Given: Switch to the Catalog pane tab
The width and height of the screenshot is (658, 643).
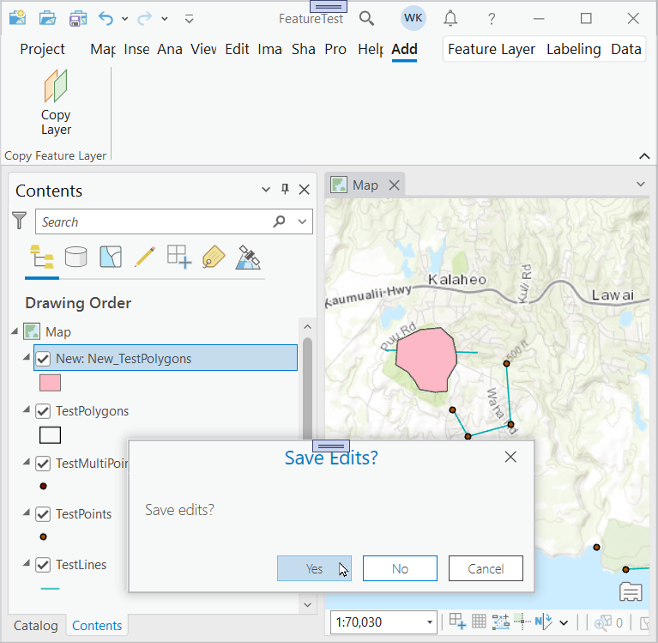Looking at the screenshot, I should 36,625.
